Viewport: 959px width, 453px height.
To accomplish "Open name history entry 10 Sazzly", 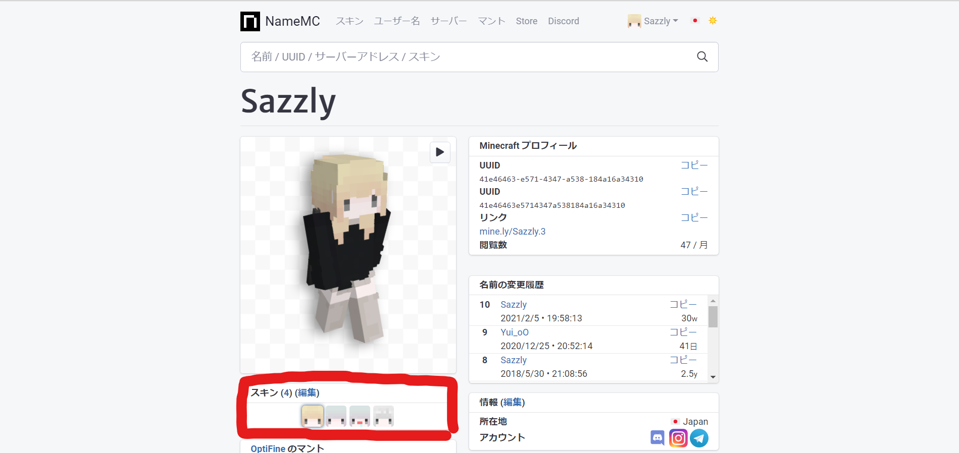I will [514, 305].
